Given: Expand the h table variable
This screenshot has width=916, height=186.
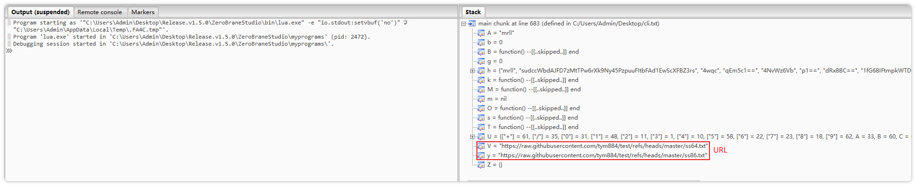Looking at the screenshot, I should tap(472, 71).
